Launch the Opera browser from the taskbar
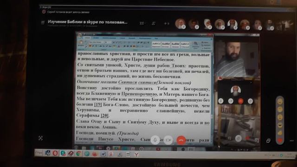This screenshot has height=167, width=297. point(55,153)
